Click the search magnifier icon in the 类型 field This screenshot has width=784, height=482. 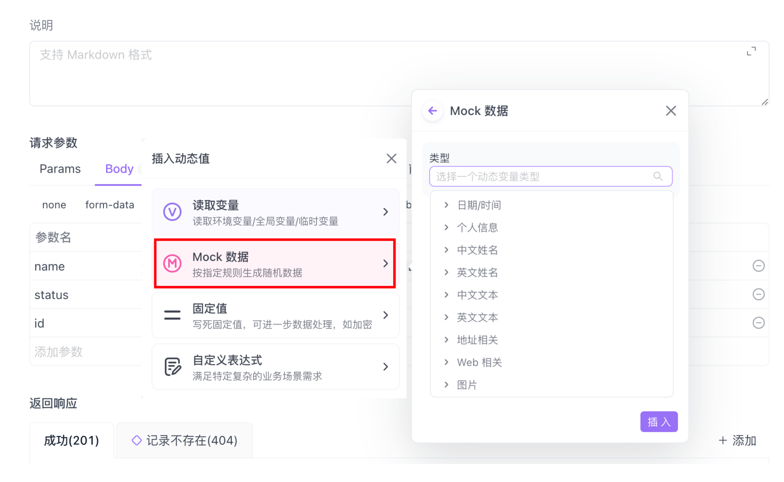pyautogui.click(x=658, y=176)
